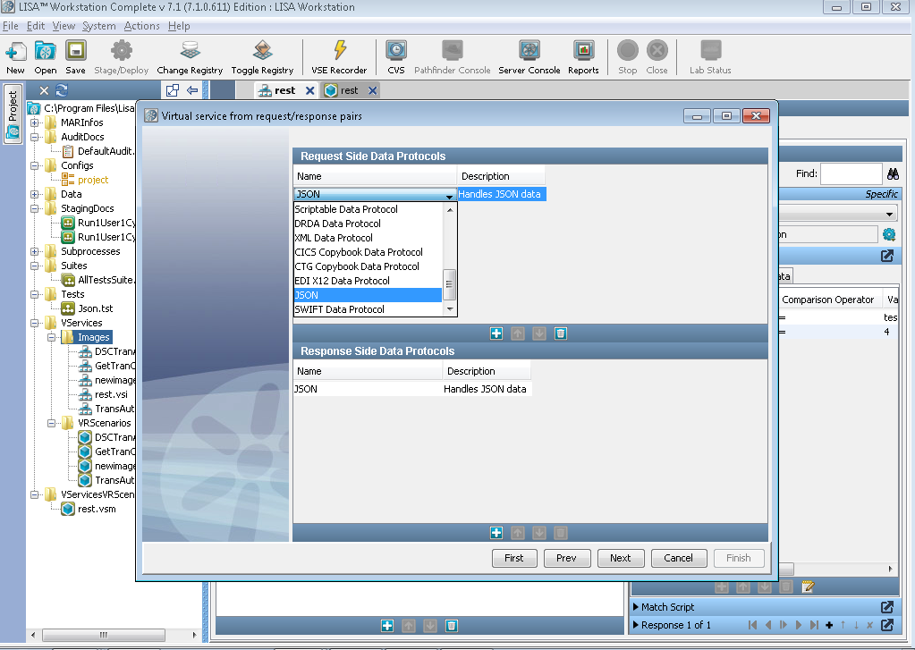This screenshot has height=650, width=915.
Task: Go back with the Prev button
Action: 567,559
